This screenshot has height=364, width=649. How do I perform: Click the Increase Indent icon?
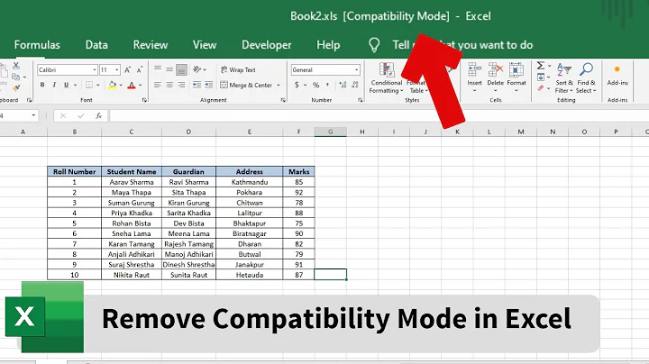(208, 85)
